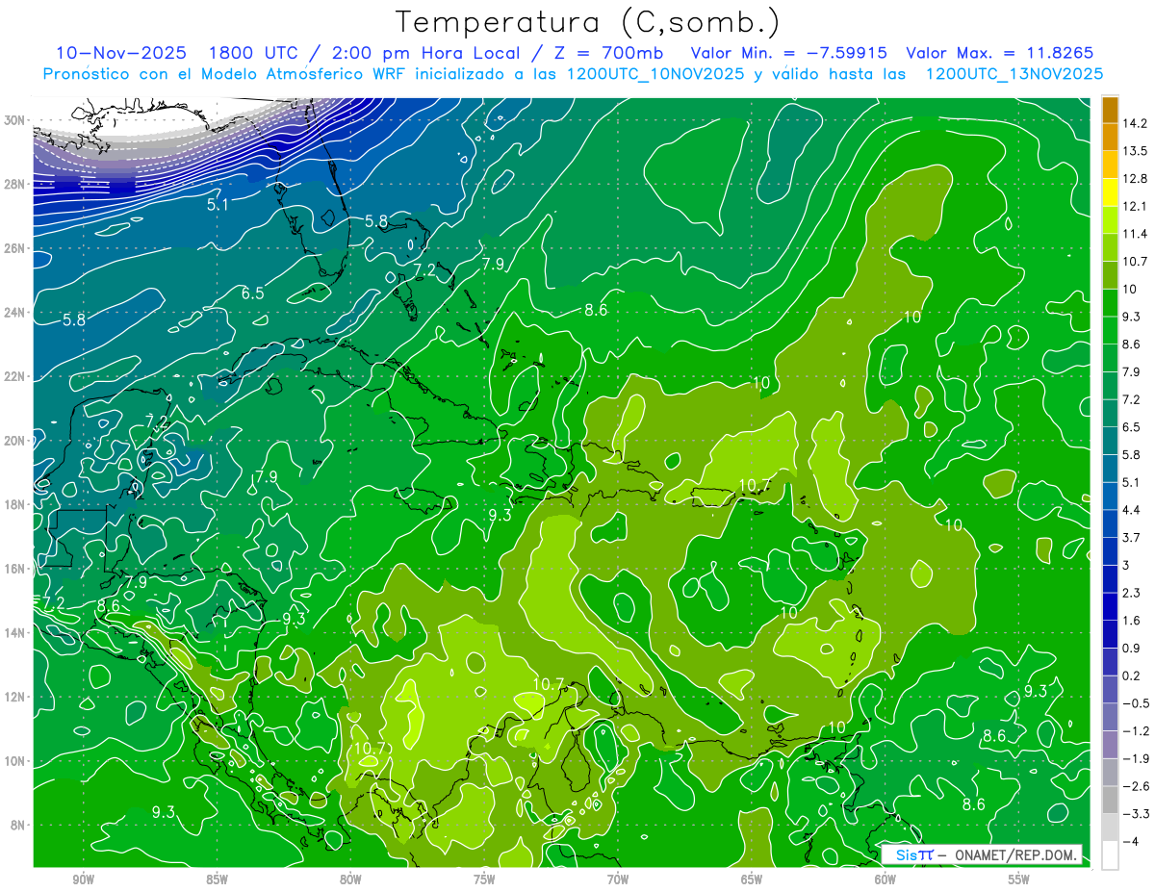Click legend swatch between 2.3 and 3
This screenshot has height=892, width=1155.
point(1110,579)
